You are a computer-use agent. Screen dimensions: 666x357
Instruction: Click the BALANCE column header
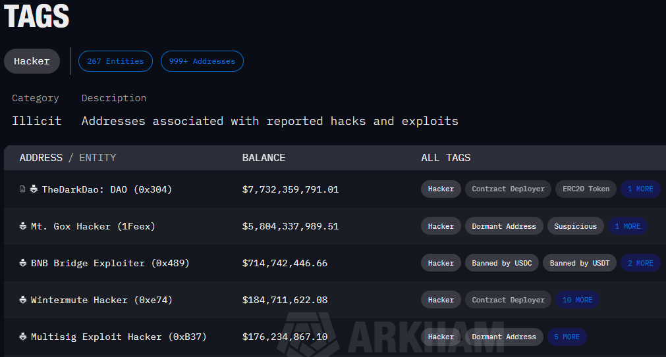click(x=264, y=158)
